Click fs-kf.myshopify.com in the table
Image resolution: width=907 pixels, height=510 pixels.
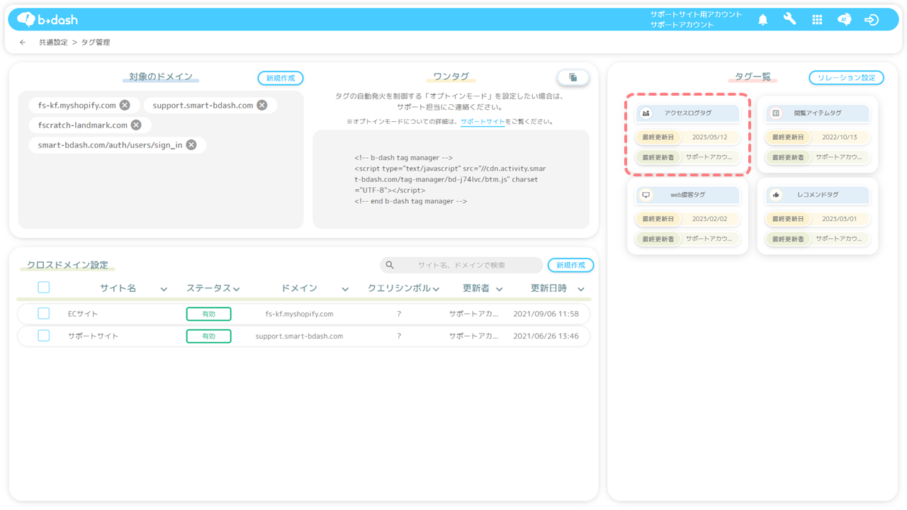point(299,314)
